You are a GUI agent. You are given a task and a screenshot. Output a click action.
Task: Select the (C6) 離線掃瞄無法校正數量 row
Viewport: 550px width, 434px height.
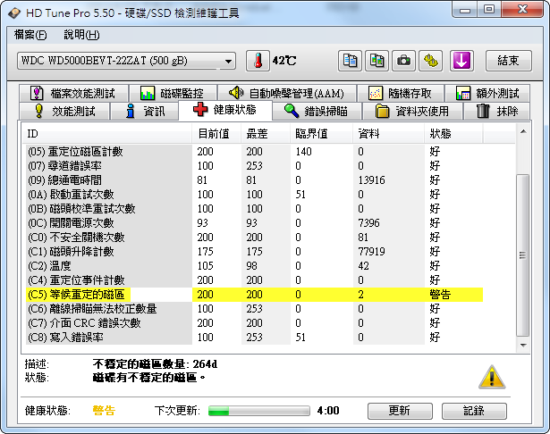point(254,309)
